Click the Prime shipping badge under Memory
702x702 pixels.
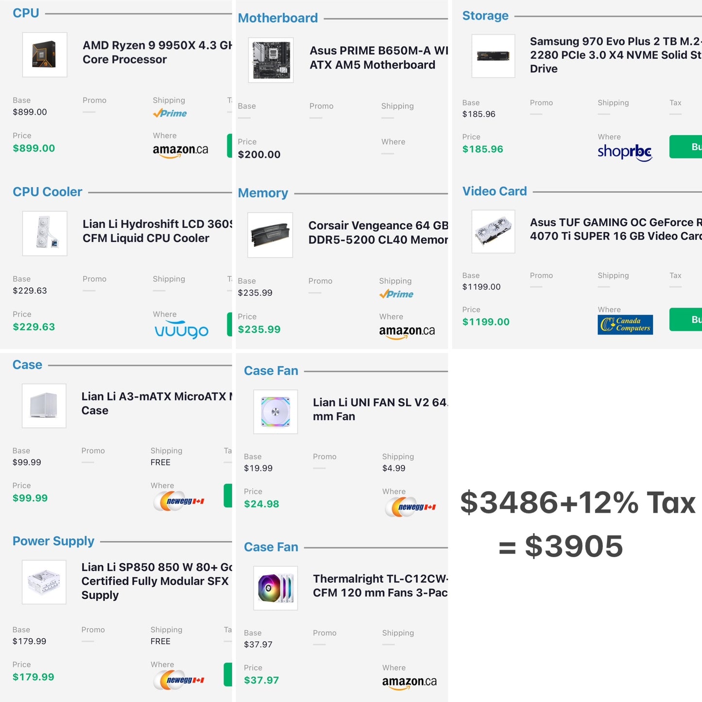coord(396,294)
